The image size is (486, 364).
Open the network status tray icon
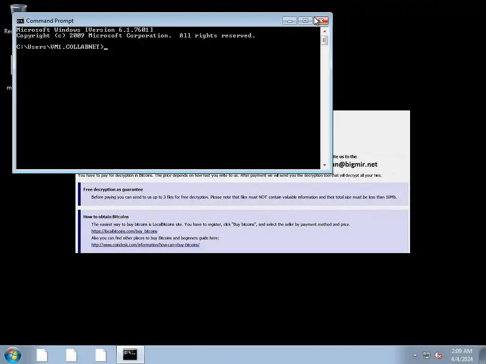tap(427, 355)
